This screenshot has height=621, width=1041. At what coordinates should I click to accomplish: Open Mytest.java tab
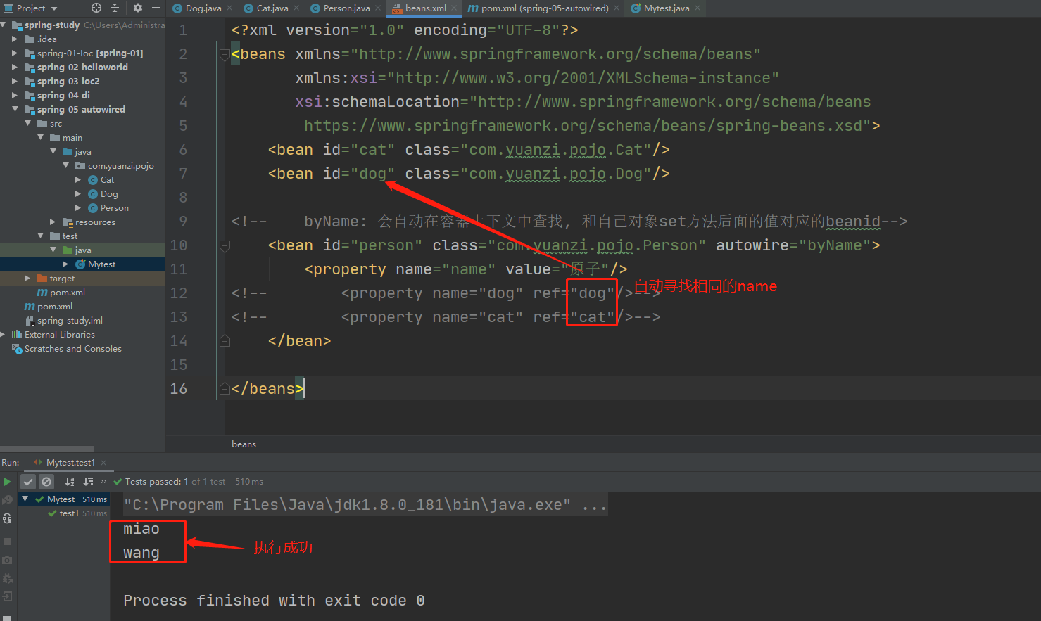click(666, 8)
